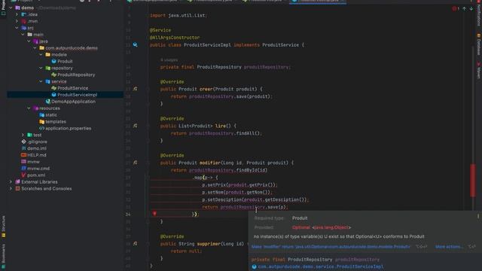Apply the 'Make modifier return Optional' quick fix
Viewport: 482px width, 271px height.
tap(331, 247)
